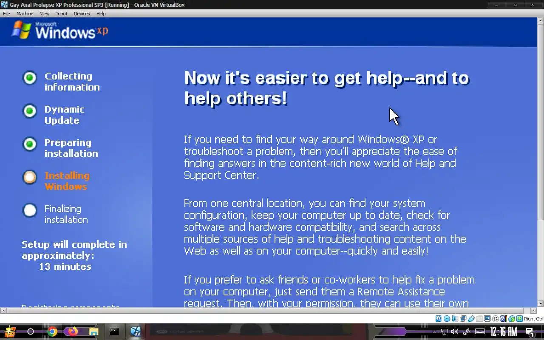
Task: Click the 'Finalizing installation' step text
Action: [66, 214]
